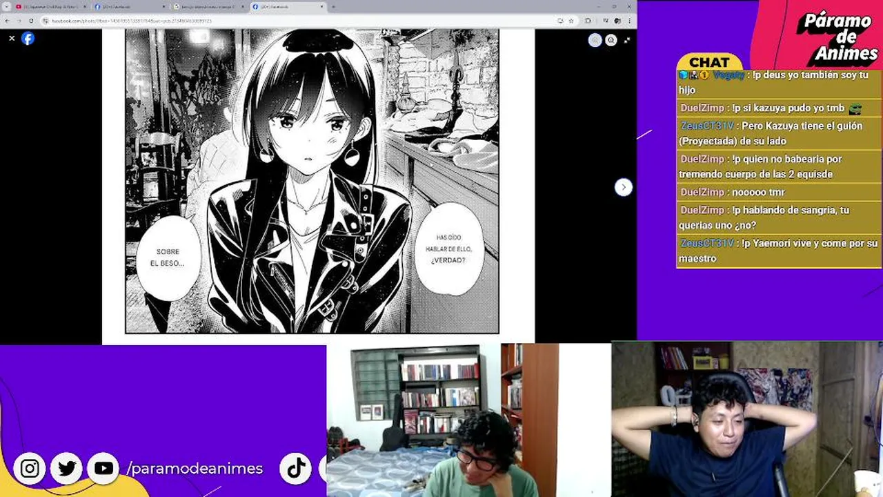Close the Facebook photo viewer with X
The image size is (883, 497).
point(12,39)
